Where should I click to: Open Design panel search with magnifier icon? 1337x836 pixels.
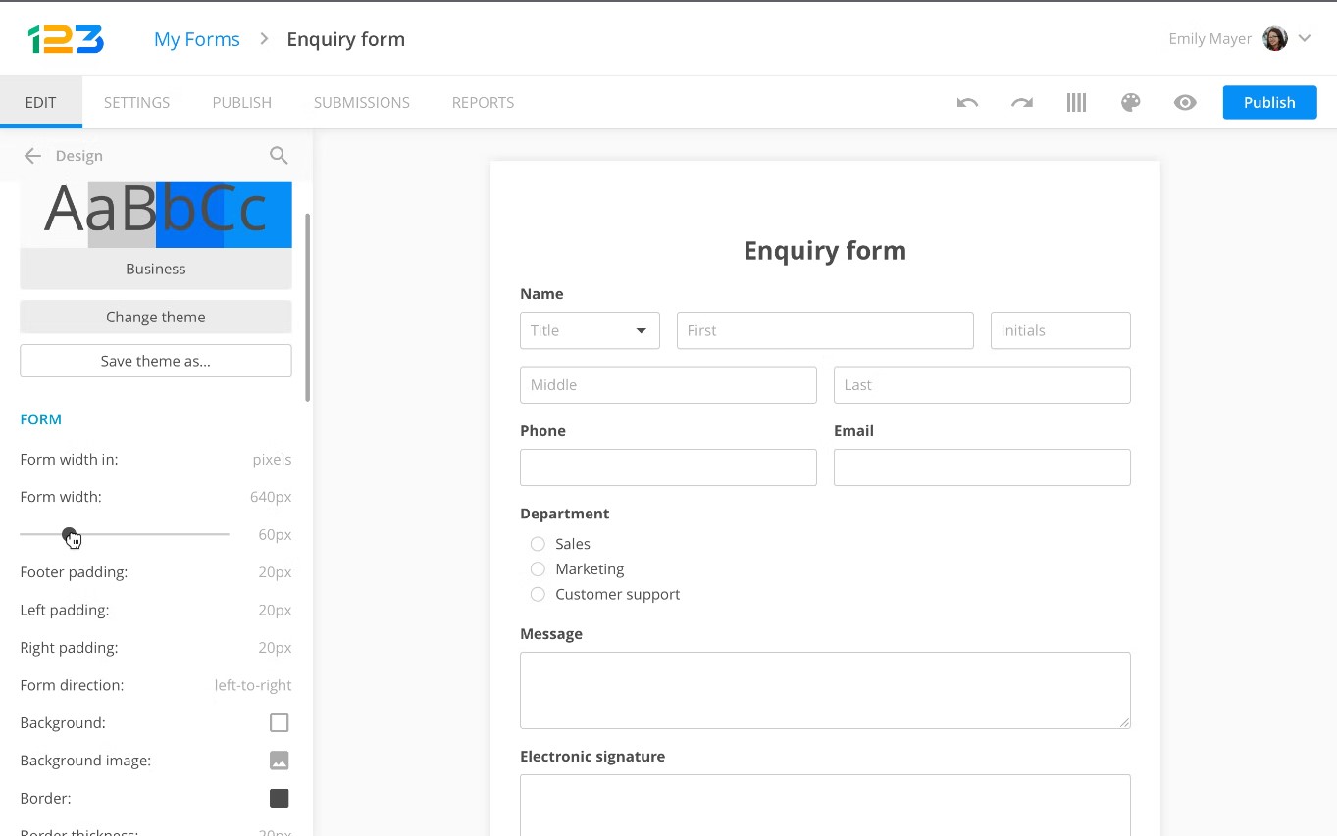point(279,155)
